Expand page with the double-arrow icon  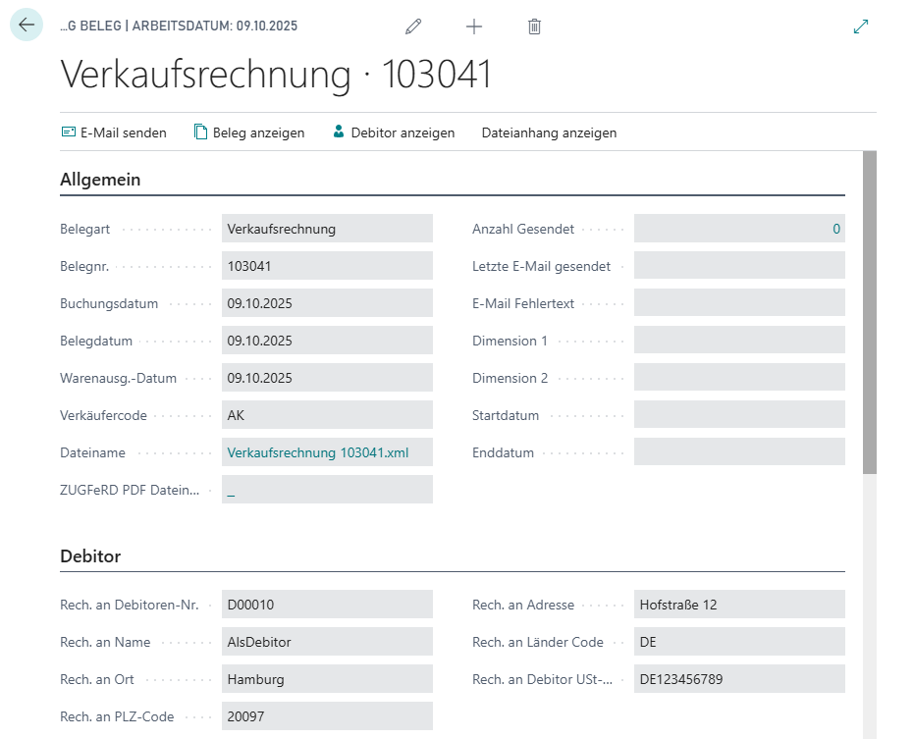pos(861,26)
